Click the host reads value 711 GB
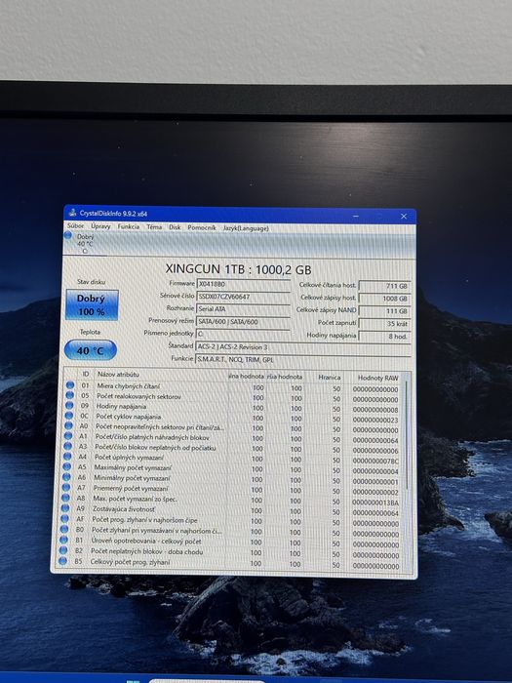 tap(384, 286)
